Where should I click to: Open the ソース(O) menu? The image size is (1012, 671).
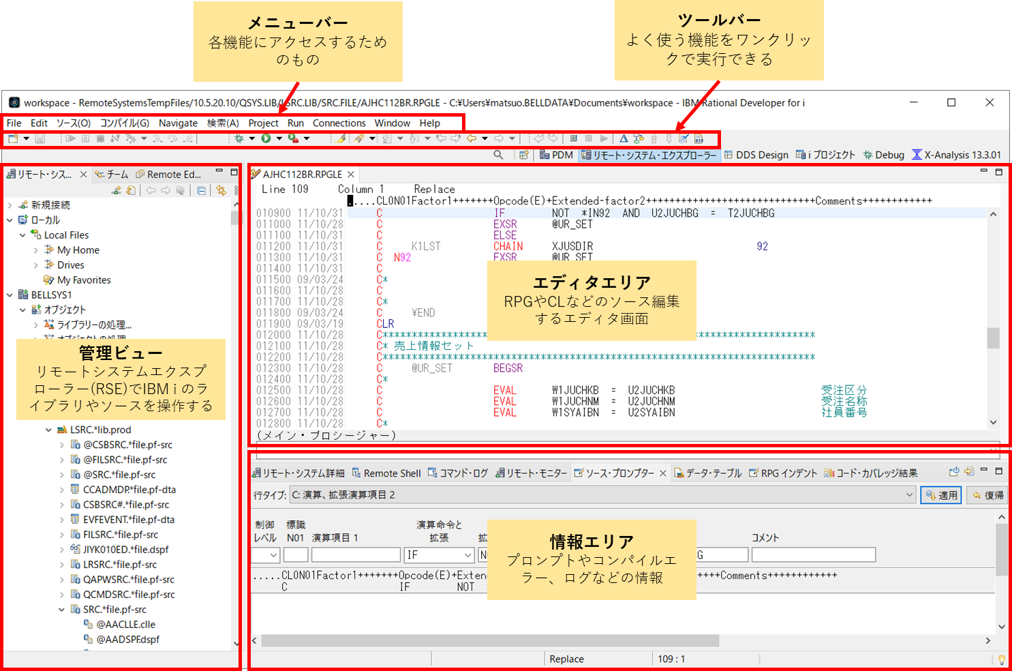pos(73,123)
